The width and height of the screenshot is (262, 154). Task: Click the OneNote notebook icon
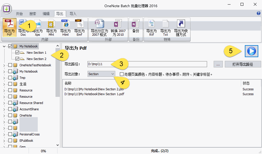coord(15,115)
